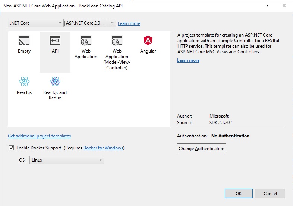
Task: Open the .NET Core framework dropdown
Action: point(36,23)
